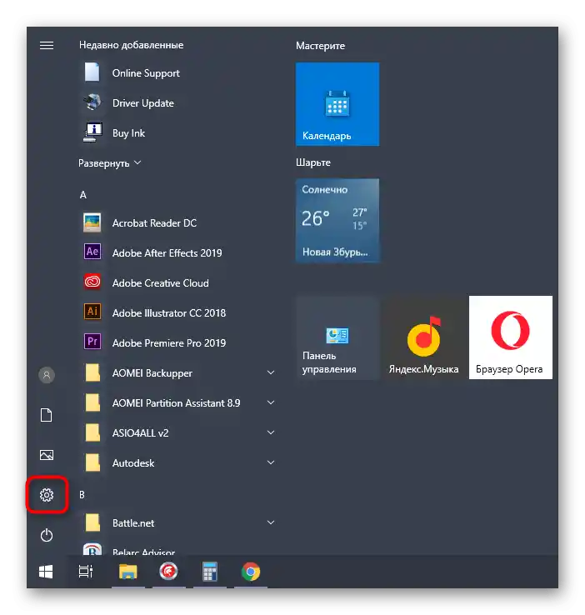Open the Documents sidebar icon
This screenshot has height=615, width=585.
pyautogui.click(x=47, y=414)
